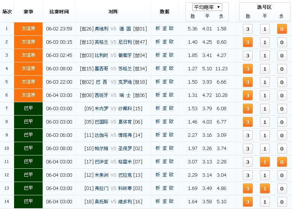Select 平 (1) for match 7 米内罗 vs 沙佩科
Viewport: 292px width, 209px height.
[x=265, y=109]
